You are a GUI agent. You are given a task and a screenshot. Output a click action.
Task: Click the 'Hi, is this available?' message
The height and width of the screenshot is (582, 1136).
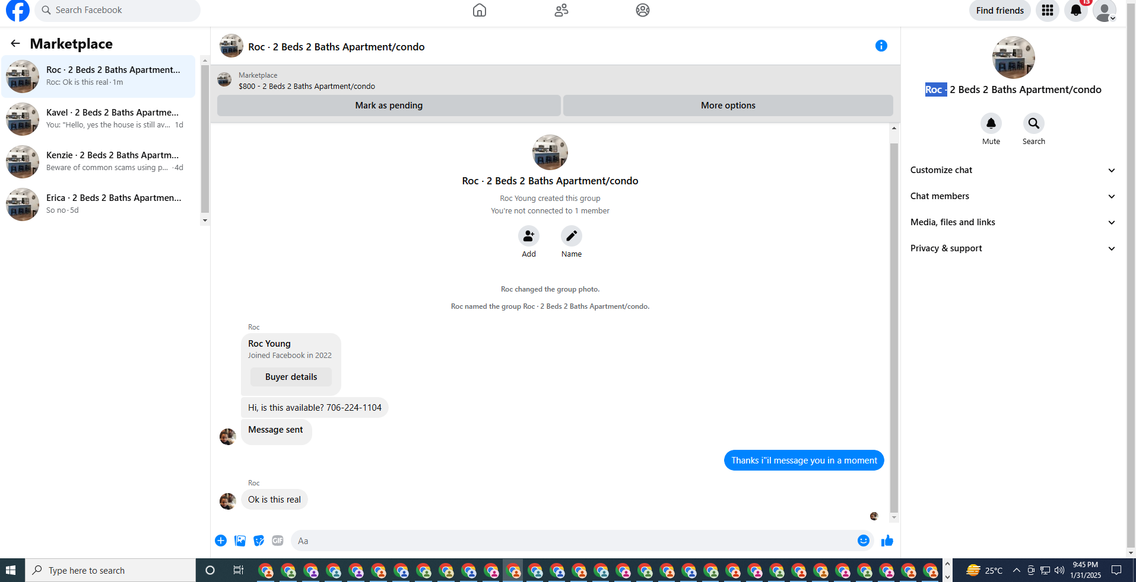[315, 408]
